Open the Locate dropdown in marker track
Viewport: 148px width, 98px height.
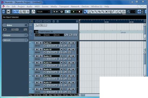click(40, 35)
